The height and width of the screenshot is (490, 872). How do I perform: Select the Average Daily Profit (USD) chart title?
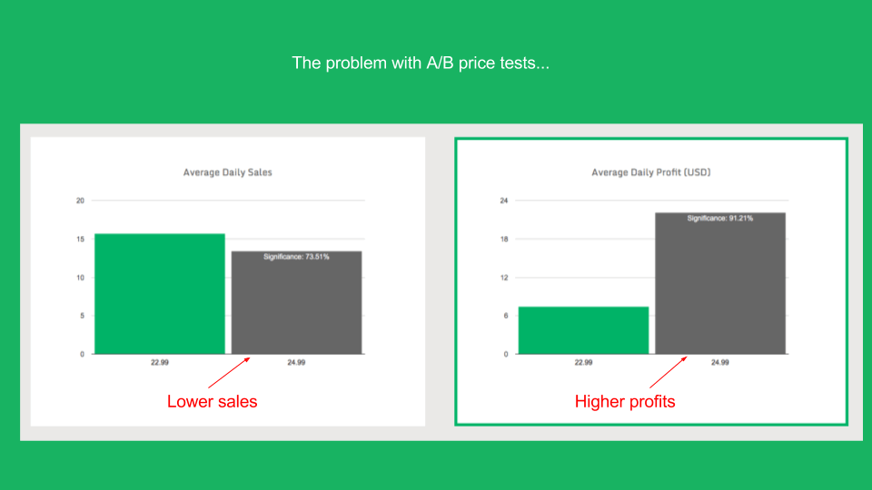[651, 172]
